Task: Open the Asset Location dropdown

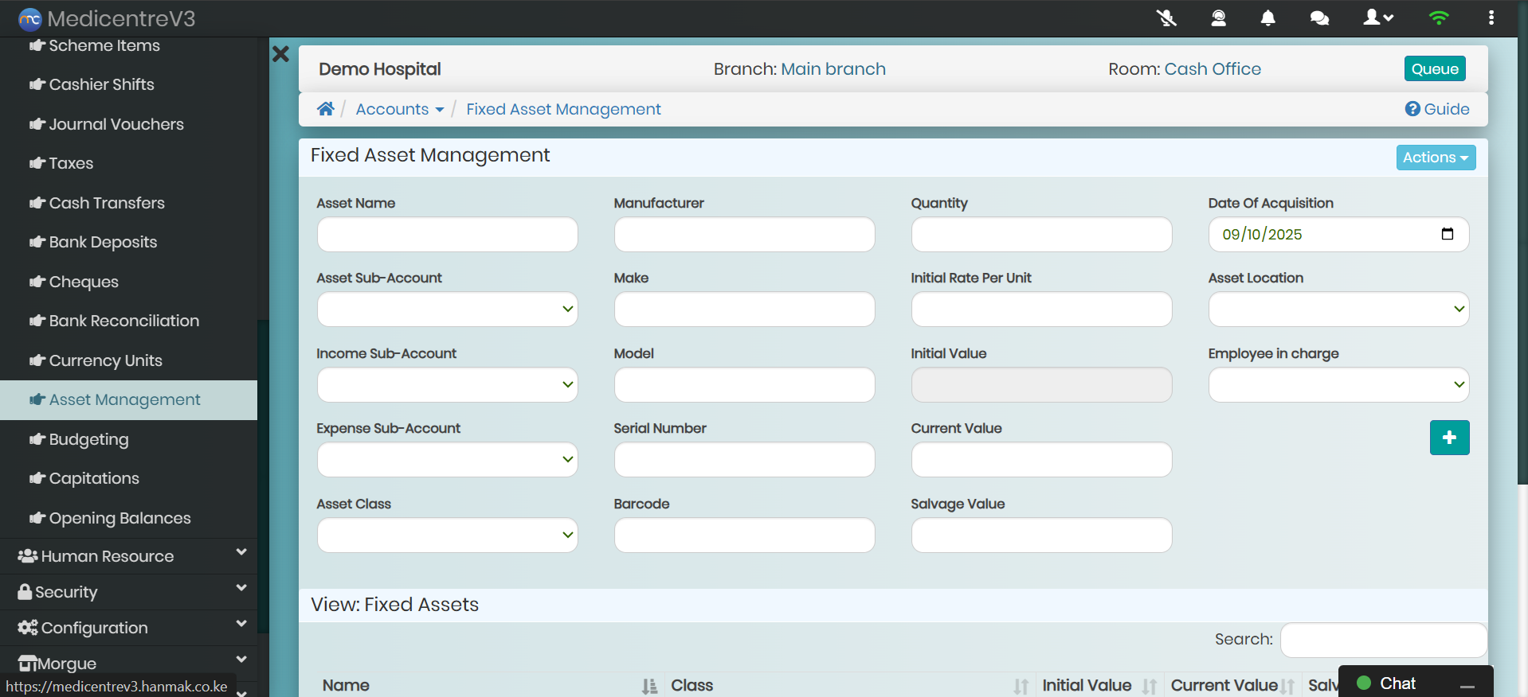Action: 1338,310
